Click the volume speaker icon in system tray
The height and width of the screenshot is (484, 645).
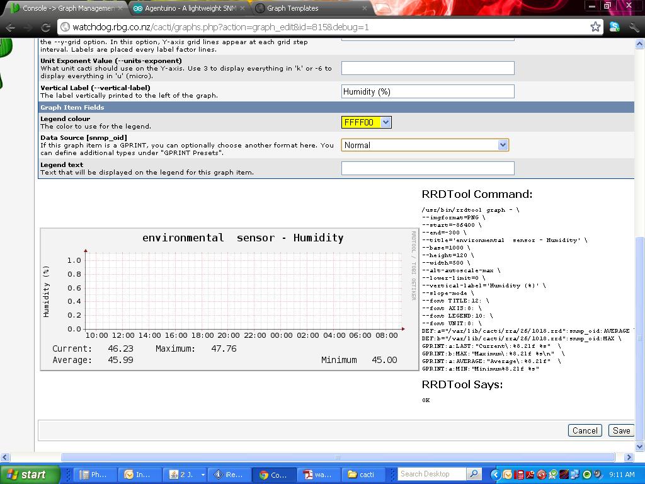(x=598, y=475)
